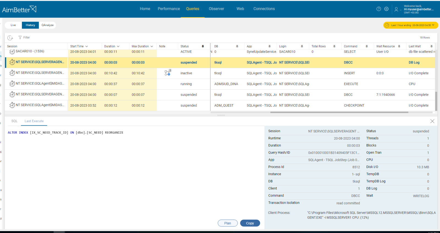Viewport: 440px width, 233px height.
Task: Close the query details panel
Action: point(432,121)
